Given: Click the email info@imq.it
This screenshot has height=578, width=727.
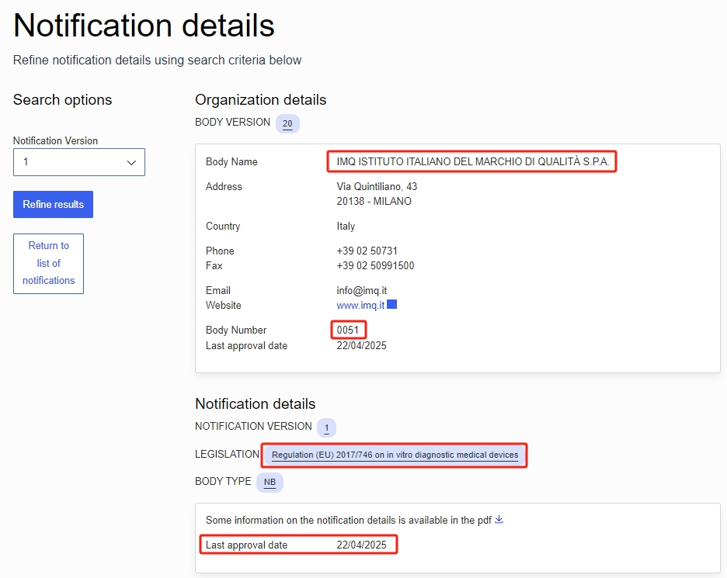Looking at the screenshot, I should click(x=362, y=291).
